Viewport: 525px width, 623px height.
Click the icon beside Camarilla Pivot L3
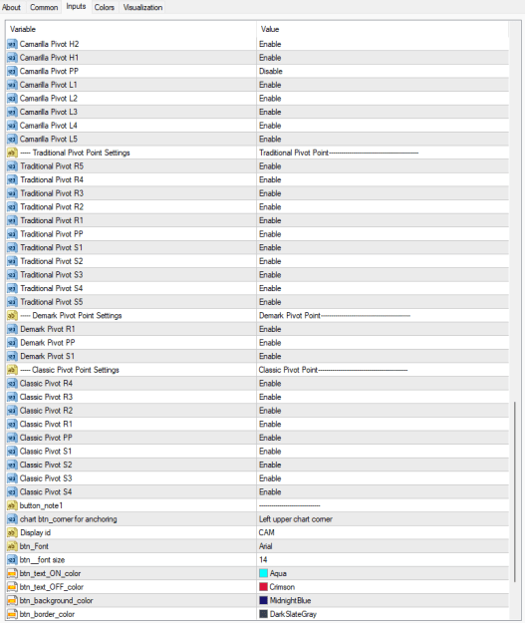[12, 112]
